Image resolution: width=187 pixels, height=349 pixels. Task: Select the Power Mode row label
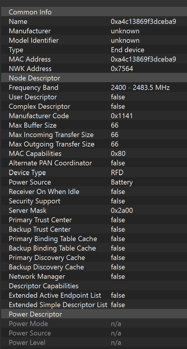(x=28, y=324)
